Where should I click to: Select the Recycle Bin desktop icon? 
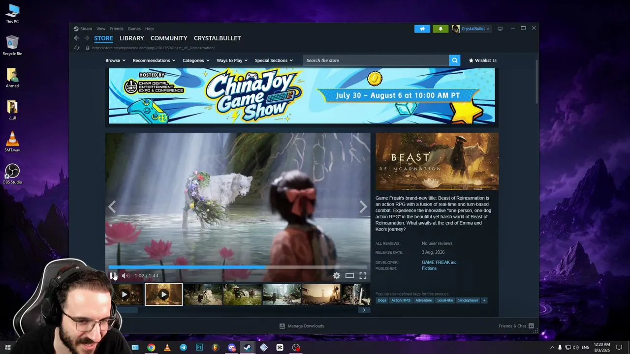(x=12, y=46)
